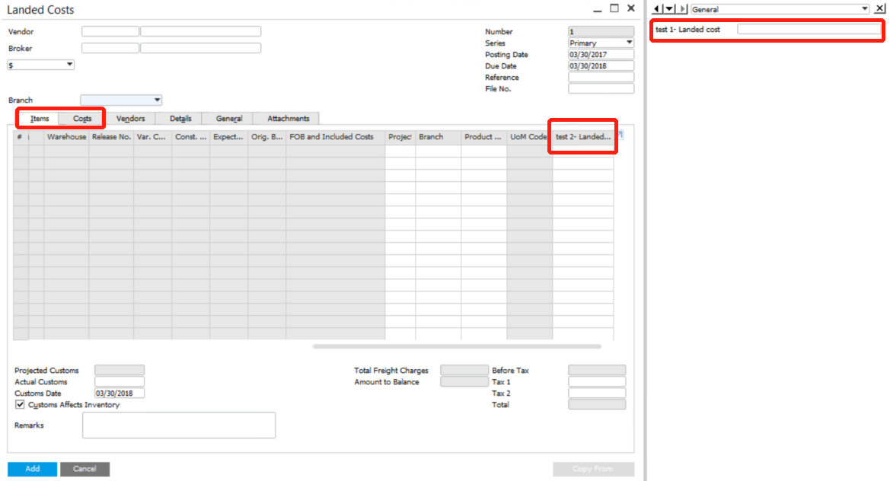The width and height of the screenshot is (890, 481).
Task: Switch to the Costs tab
Action: (x=82, y=119)
